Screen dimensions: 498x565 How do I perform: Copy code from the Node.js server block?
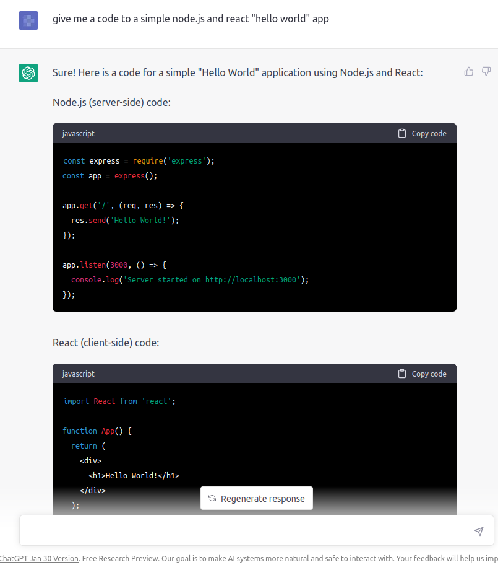click(422, 133)
